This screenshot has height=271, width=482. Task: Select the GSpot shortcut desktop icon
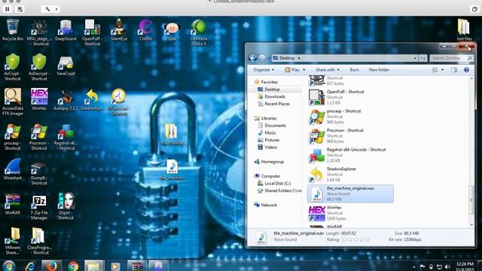pyautogui.click(x=66, y=206)
